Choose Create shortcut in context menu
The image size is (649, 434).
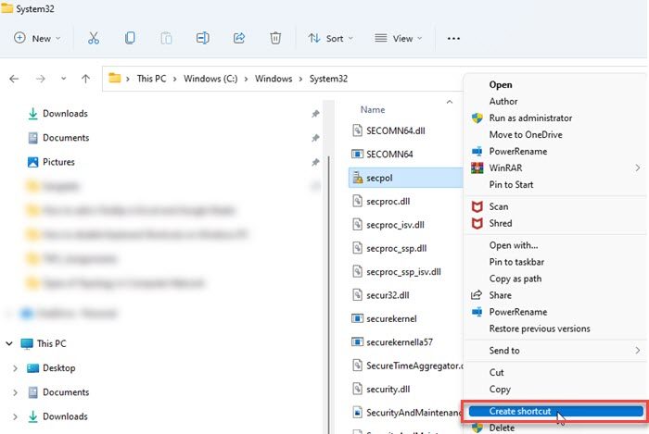click(x=555, y=411)
